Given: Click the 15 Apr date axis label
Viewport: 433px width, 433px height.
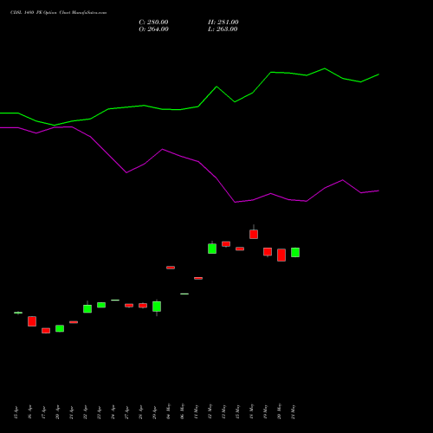Looking at the screenshot, I should [16, 412].
